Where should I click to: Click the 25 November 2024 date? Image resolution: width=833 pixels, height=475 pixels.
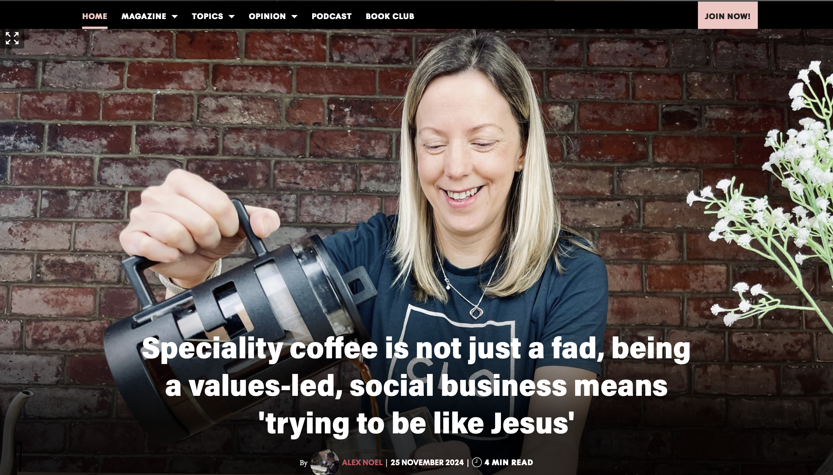click(427, 462)
